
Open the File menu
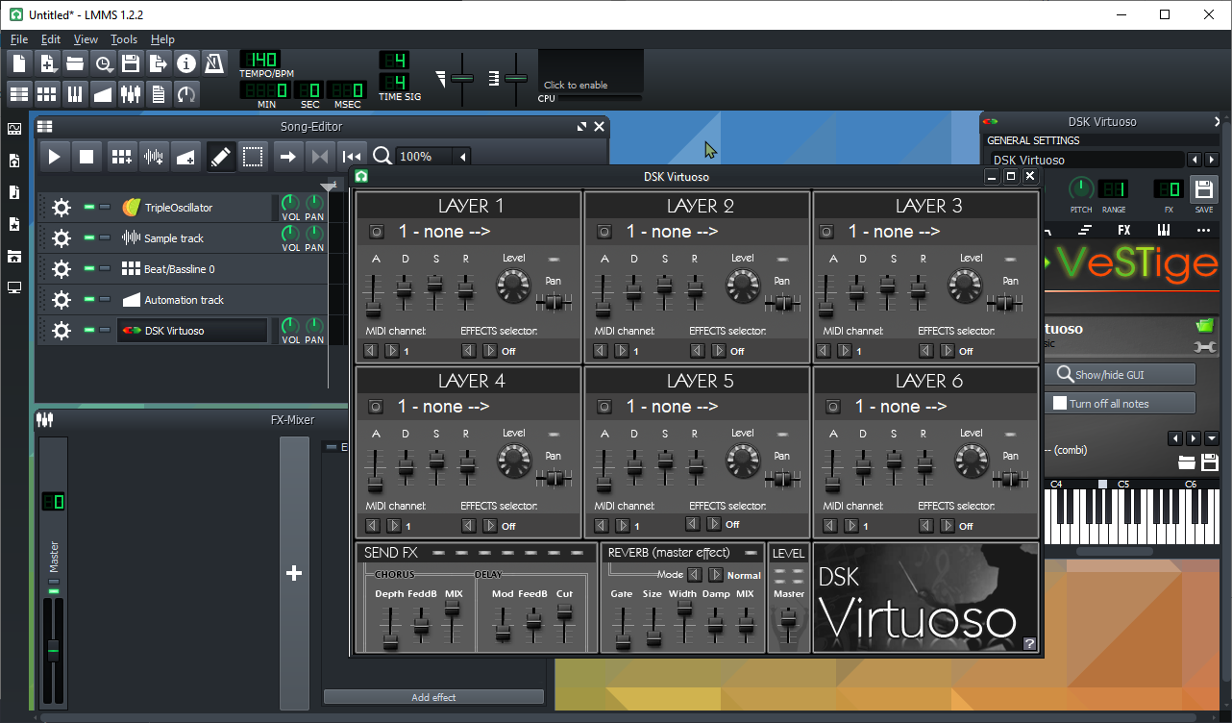click(x=19, y=39)
